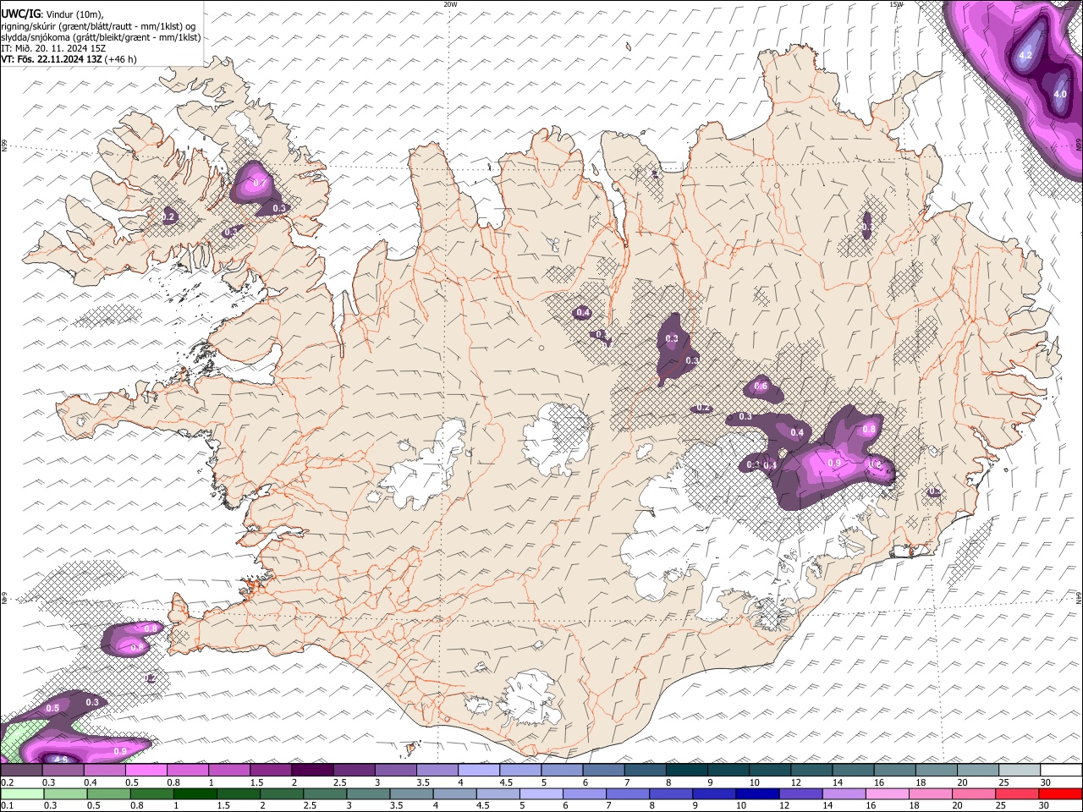Viewport: 1083px width, 812px height.
Task: Select the top-row legend swatch starting at 0.8
Action: point(188,771)
